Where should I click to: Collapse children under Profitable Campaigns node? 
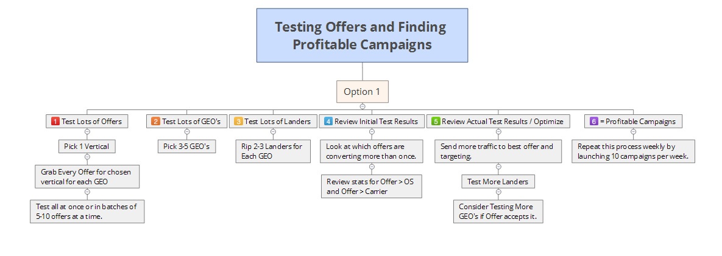[633, 132]
